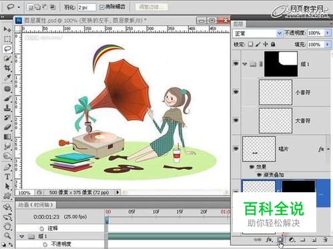Select the Zoom tool
333x249 pixels.
click(7, 236)
